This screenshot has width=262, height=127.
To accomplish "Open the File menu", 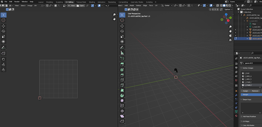I will click(6, 2).
